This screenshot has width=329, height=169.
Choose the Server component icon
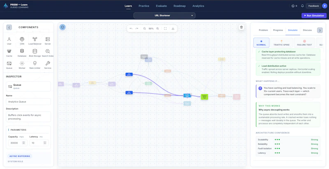(48, 41)
